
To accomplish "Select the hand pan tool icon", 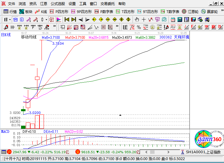I will [x=137, y=20].
